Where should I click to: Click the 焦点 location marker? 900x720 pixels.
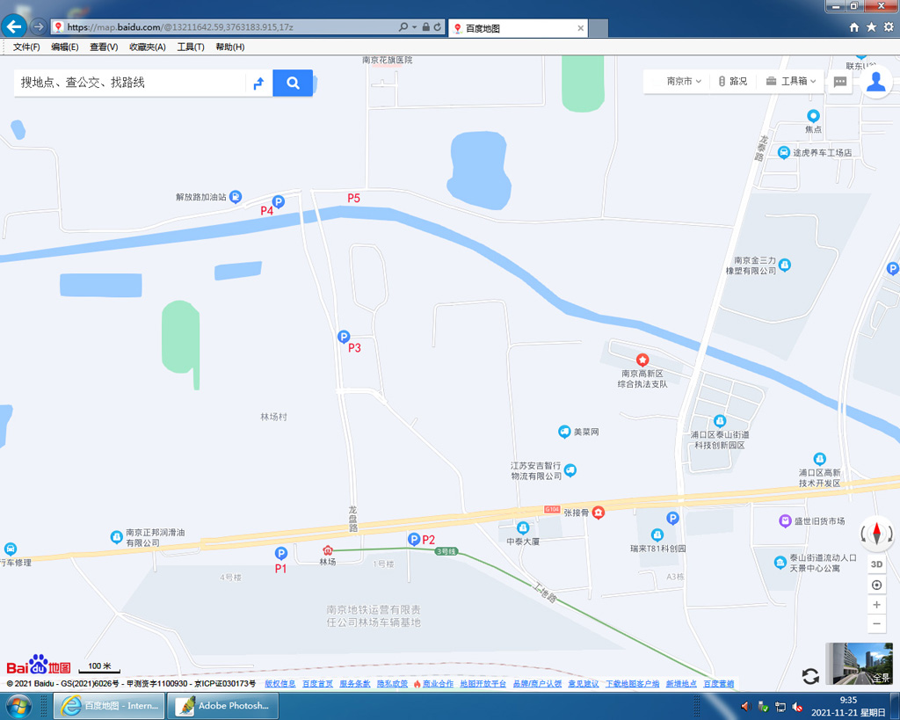coord(813,116)
